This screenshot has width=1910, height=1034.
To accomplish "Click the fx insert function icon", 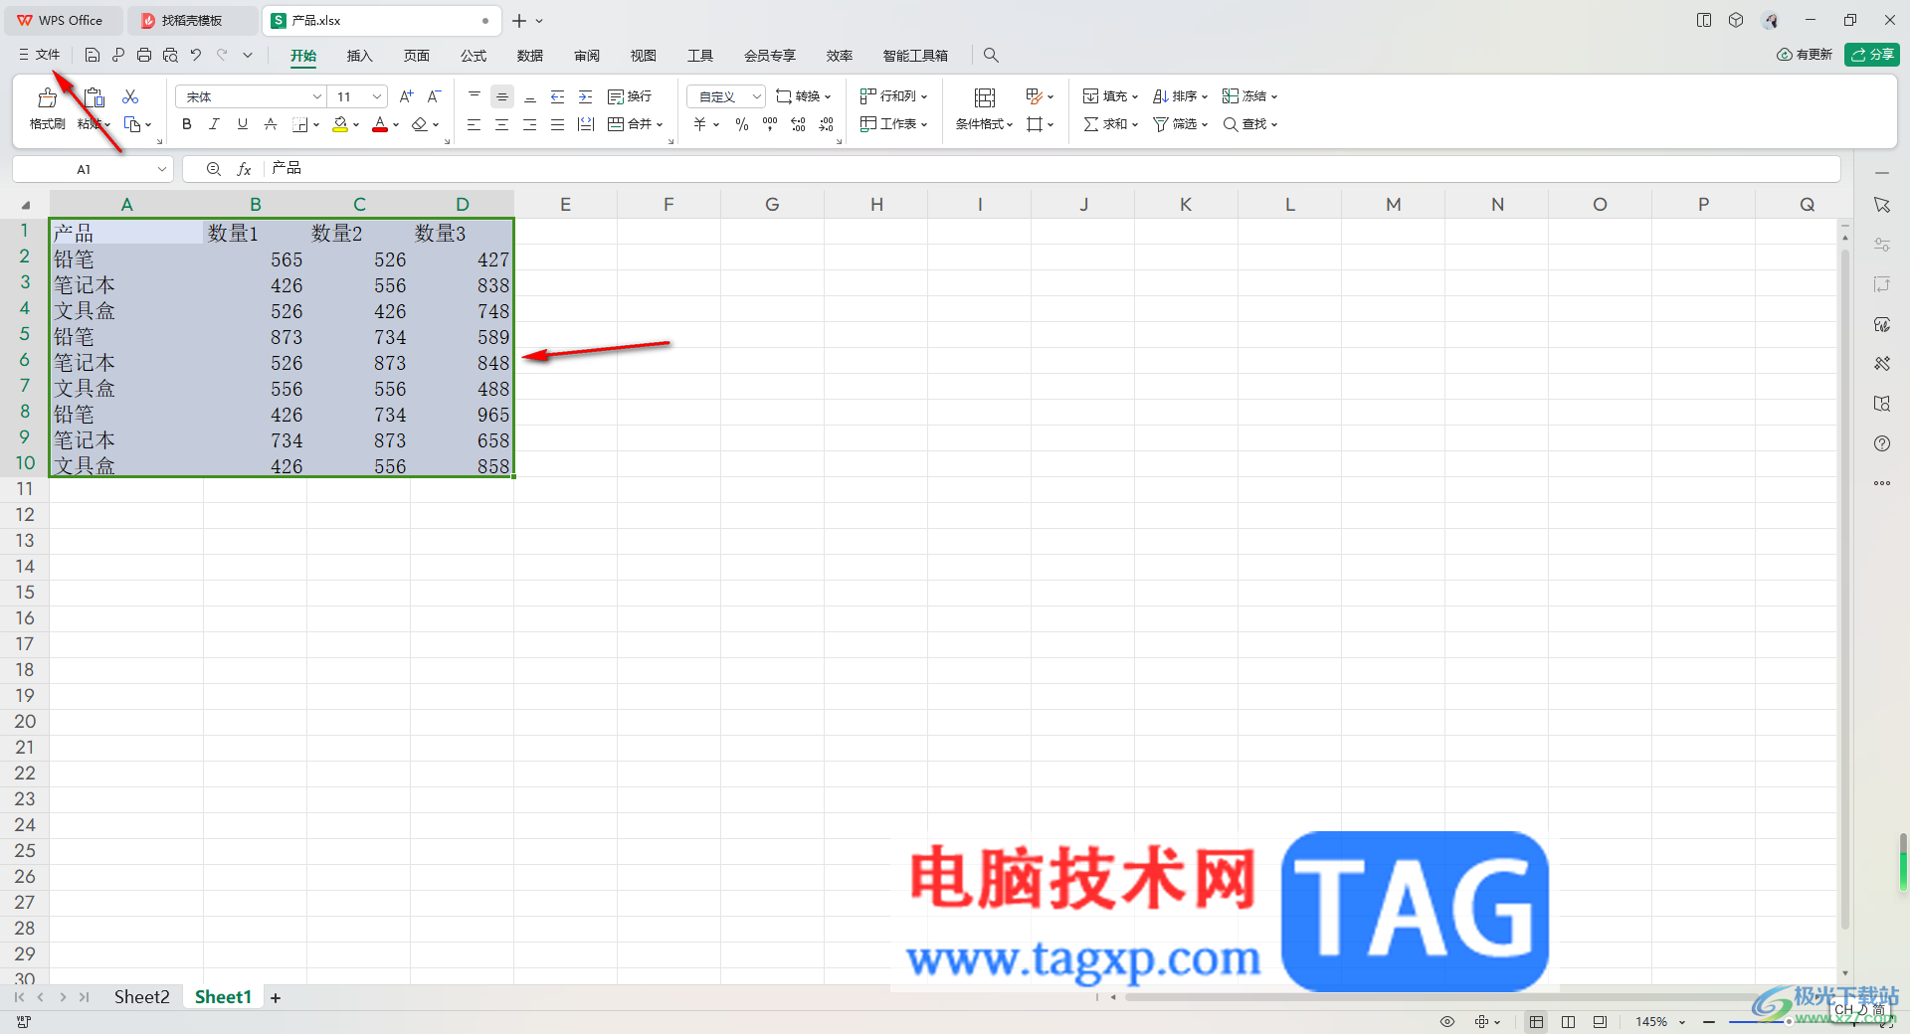I will pos(244,169).
